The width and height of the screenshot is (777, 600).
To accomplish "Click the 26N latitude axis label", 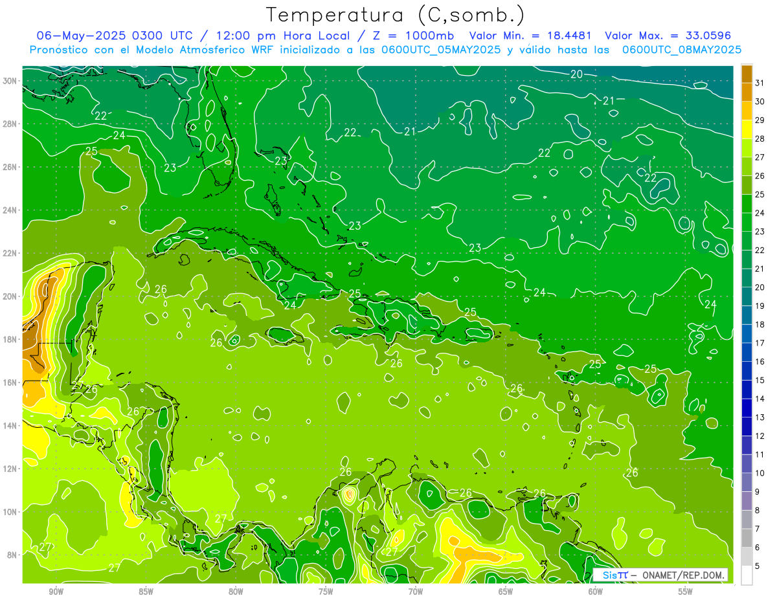I will [10, 167].
